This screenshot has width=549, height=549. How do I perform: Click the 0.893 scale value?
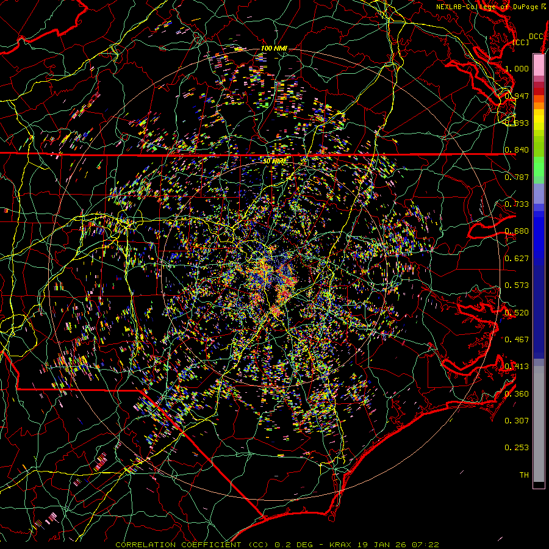[517, 123]
